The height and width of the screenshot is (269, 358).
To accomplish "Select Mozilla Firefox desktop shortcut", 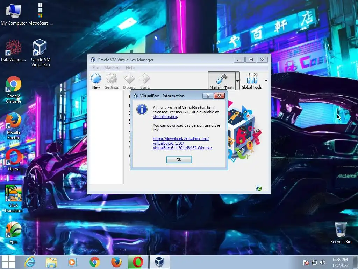I will (x=14, y=126).
